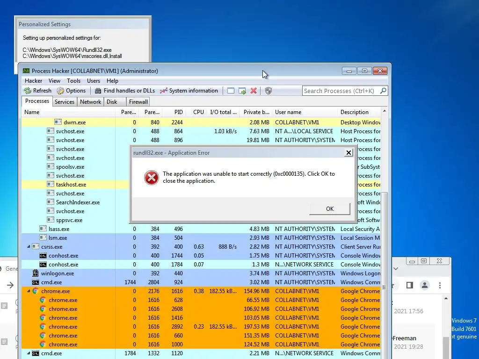Open System information graph icon
Image resolution: width=479 pixels, height=359 pixels.
pyautogui.click(x=164, y=91)
